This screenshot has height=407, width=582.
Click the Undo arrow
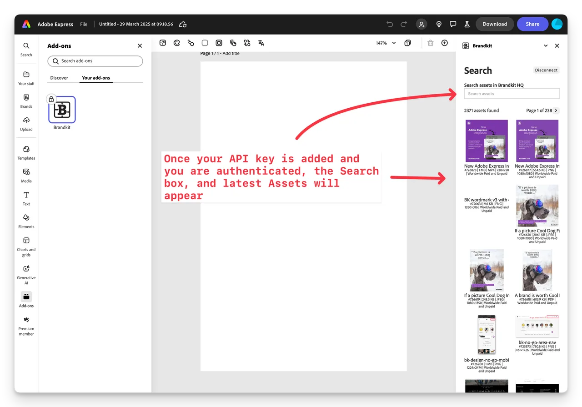tap(390, 24)
